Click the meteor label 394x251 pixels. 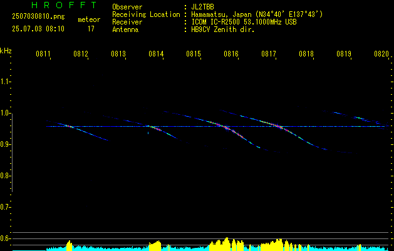tap(89, 19)
